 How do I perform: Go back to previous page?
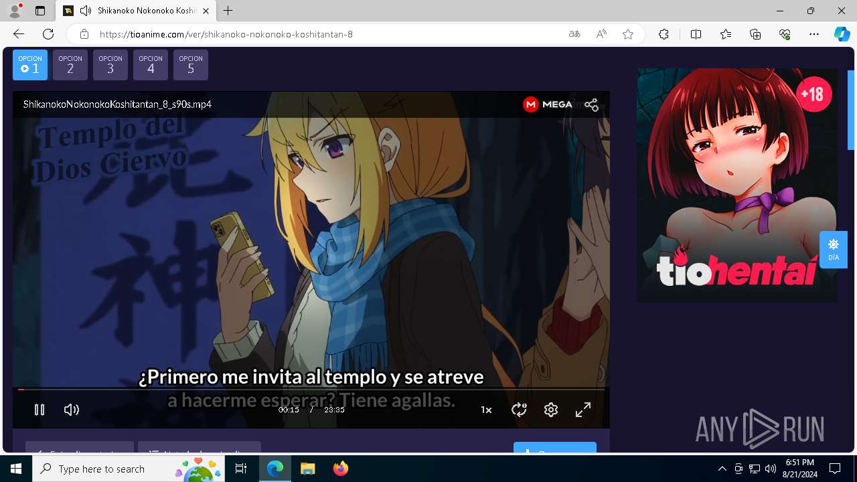19,34
